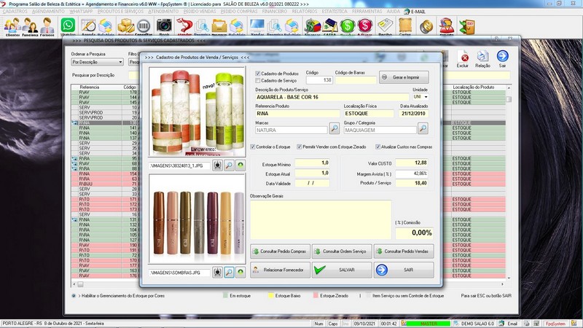The height and width of the screenshot is (328, 583).
Task: Open the FERRAMENTAS menu
Action: pyautogui.click(x=367, y=12)
